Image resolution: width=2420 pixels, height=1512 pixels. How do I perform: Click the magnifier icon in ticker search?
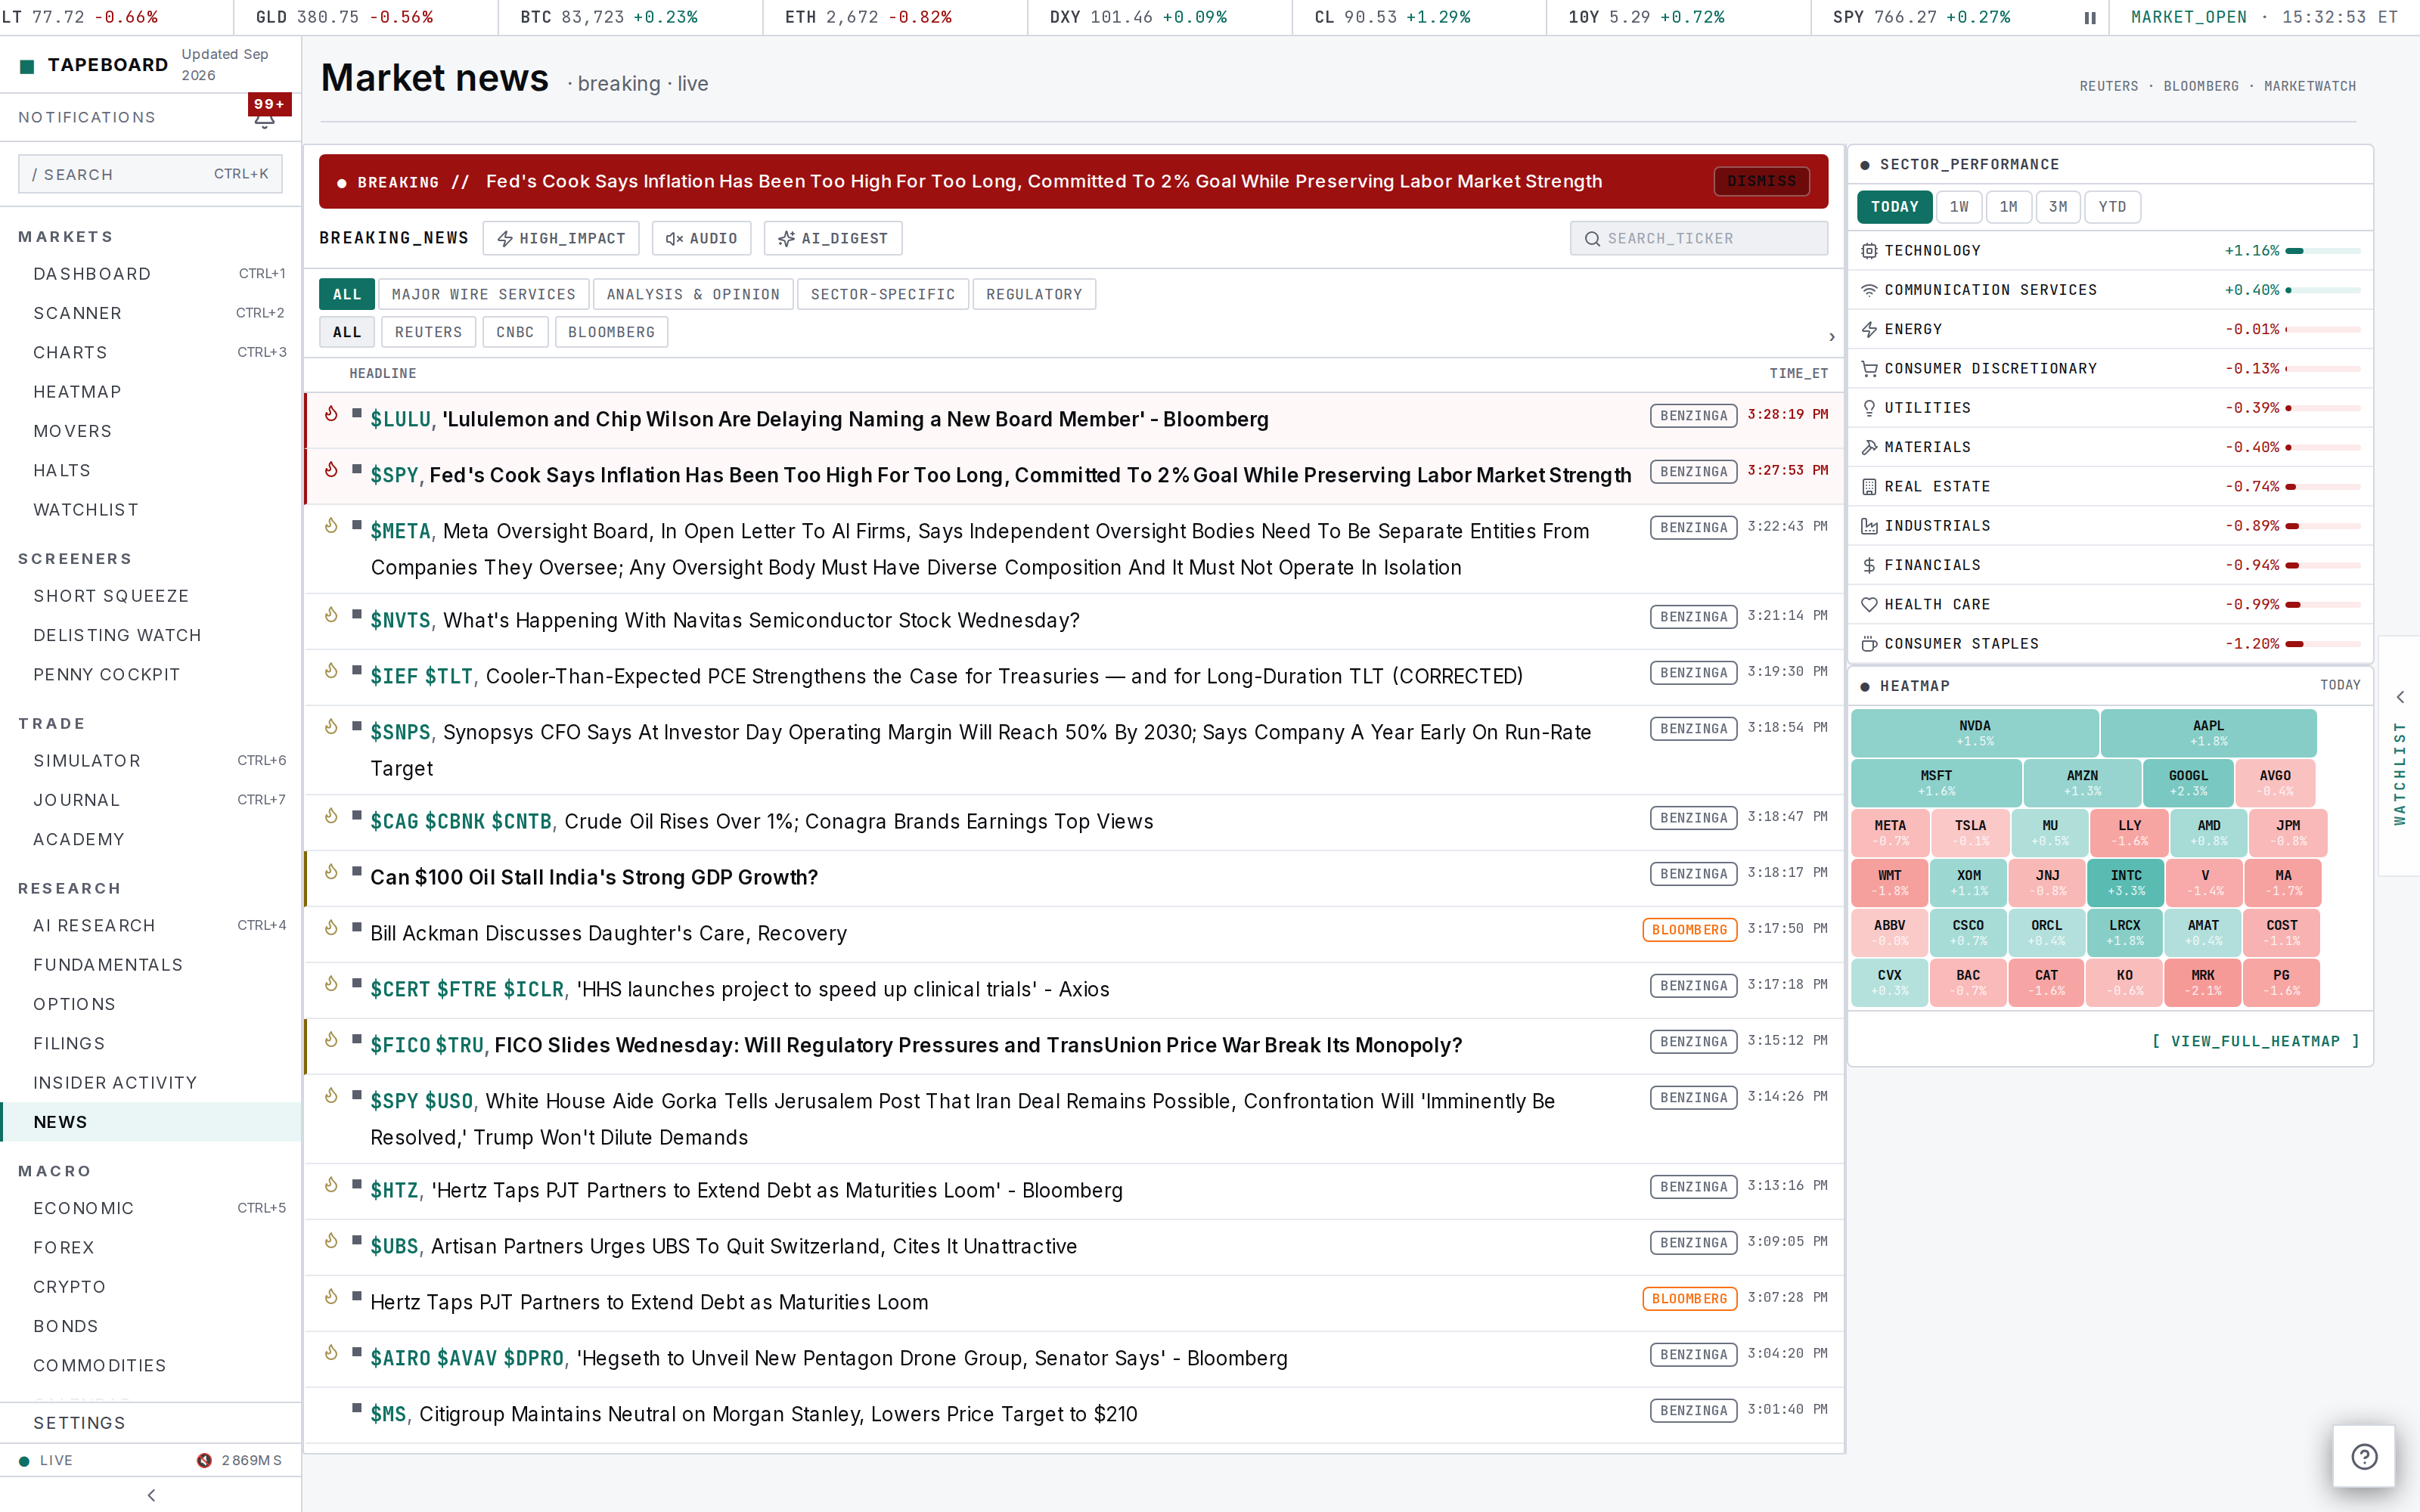tap(1592, 239)
